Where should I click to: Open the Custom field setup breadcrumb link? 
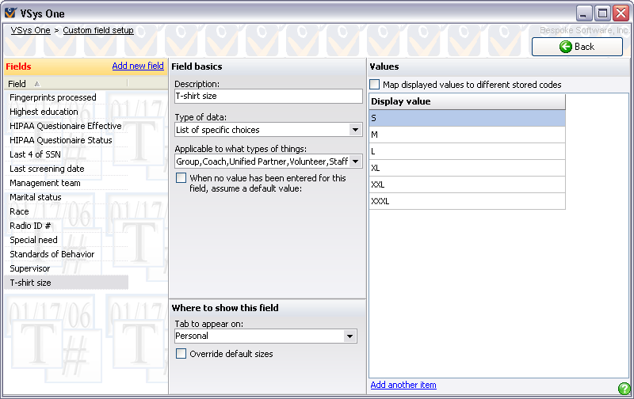tap(98, 30)
